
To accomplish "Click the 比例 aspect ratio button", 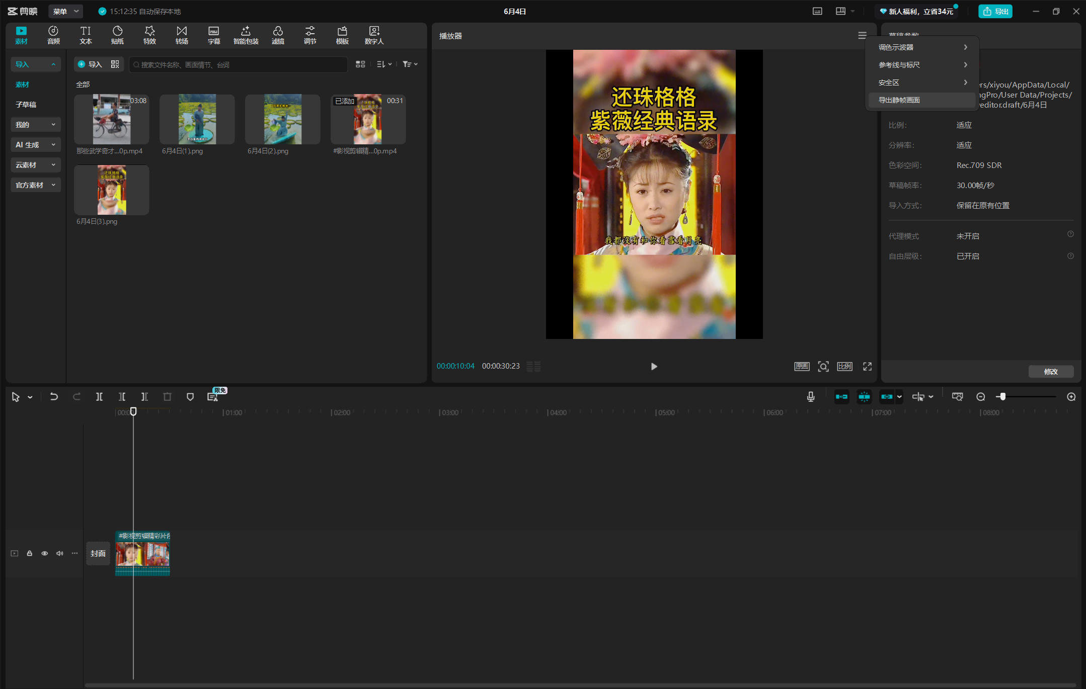I will tap(844, 367).
